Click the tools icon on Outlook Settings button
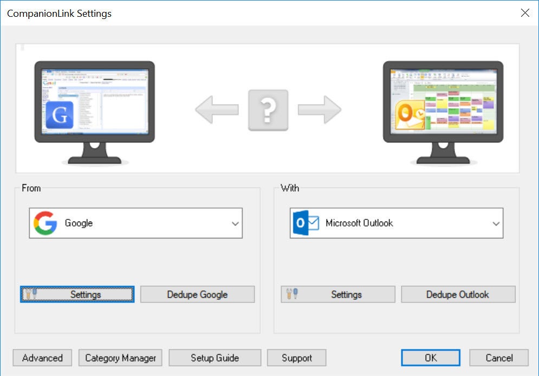Screen dimensions: 539x376 pos(292,294)
